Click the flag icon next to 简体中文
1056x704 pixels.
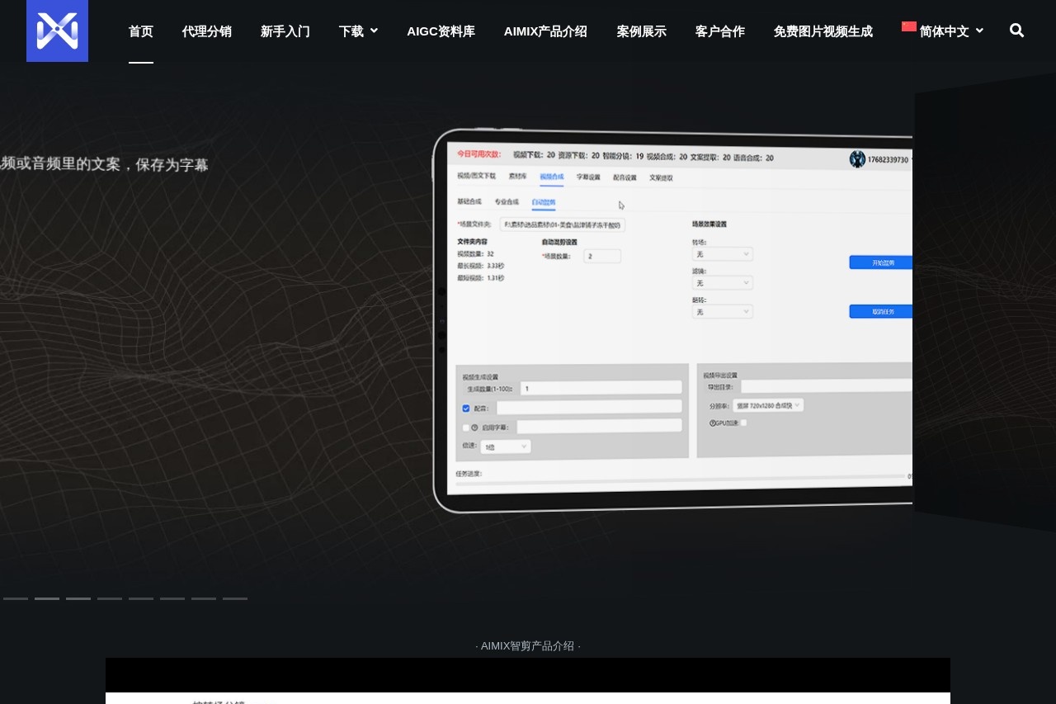pos(908,26)
